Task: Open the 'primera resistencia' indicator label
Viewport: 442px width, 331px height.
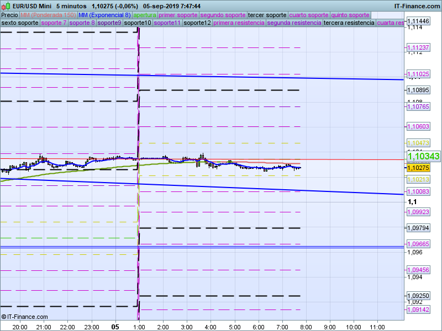Action: pyautogui.click(x=238, y=23)
